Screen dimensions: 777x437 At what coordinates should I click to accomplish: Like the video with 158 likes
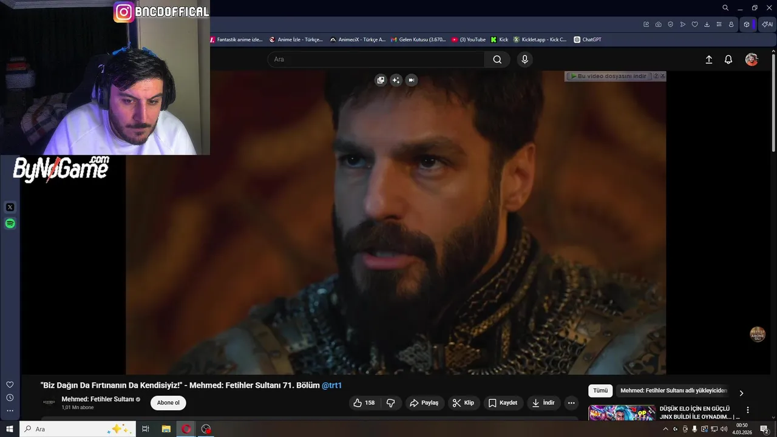[x=364, y=403]
